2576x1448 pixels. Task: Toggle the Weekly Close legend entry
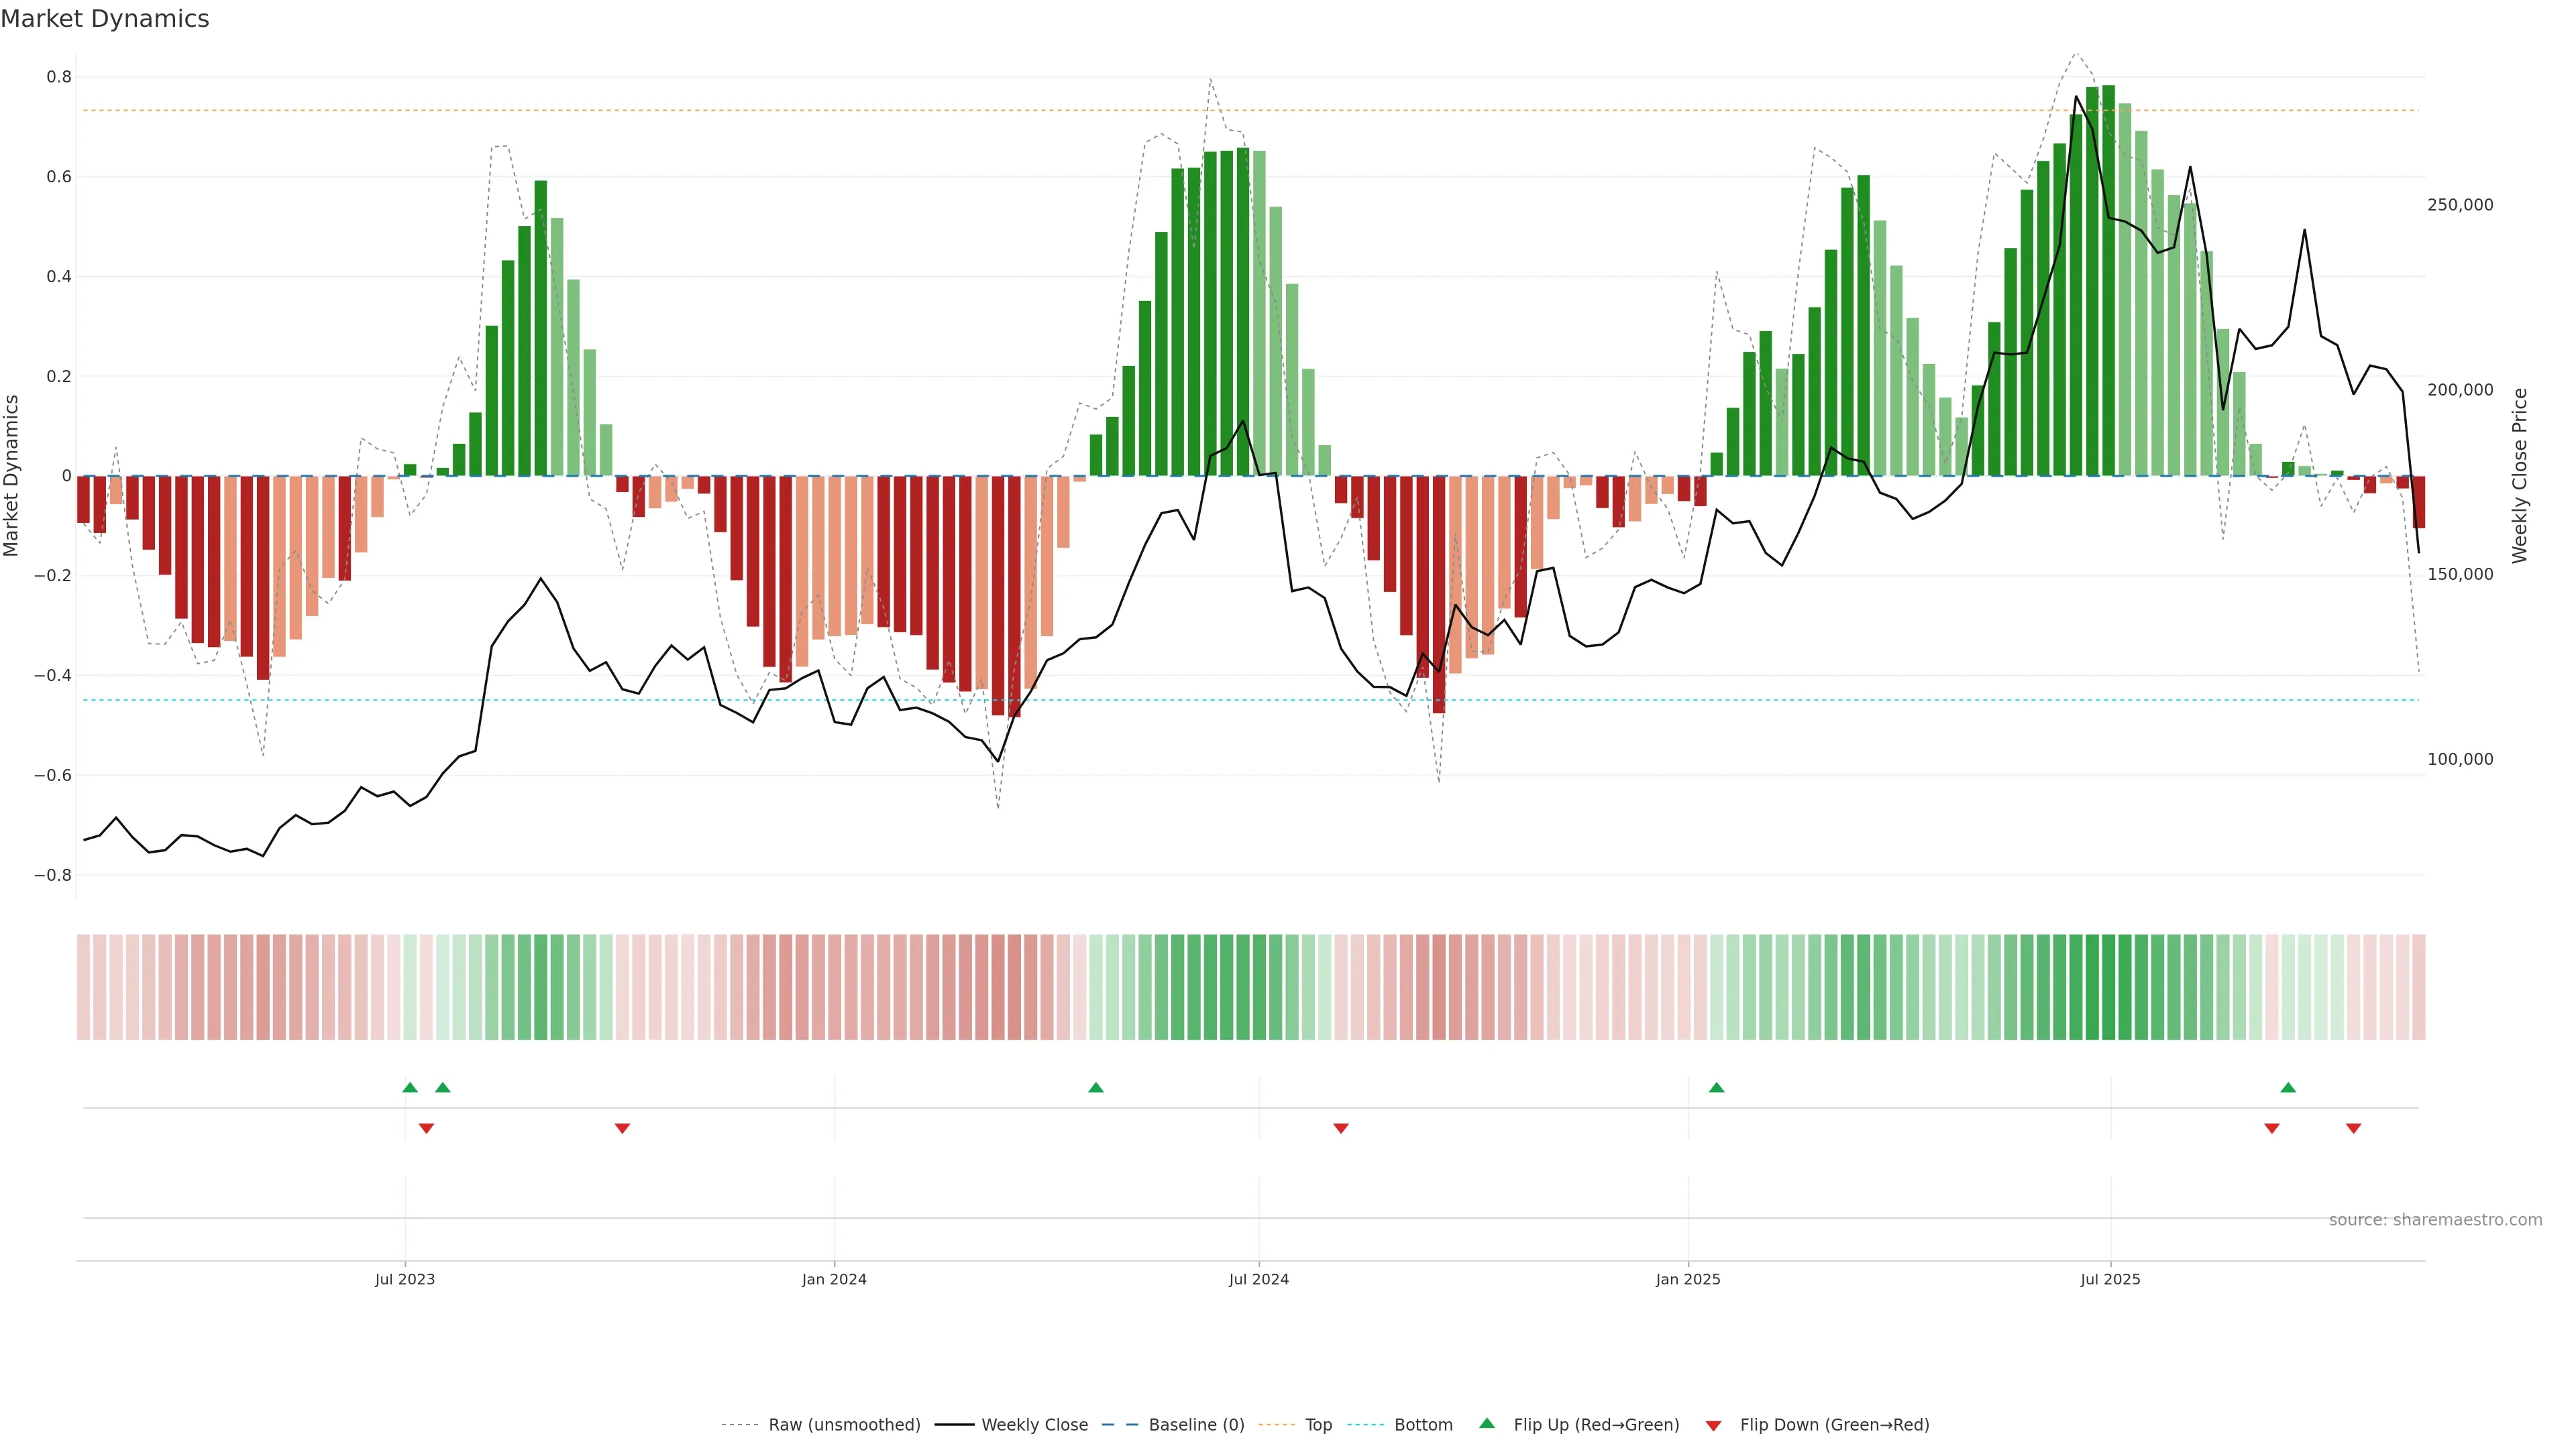coord(1034,1425)
